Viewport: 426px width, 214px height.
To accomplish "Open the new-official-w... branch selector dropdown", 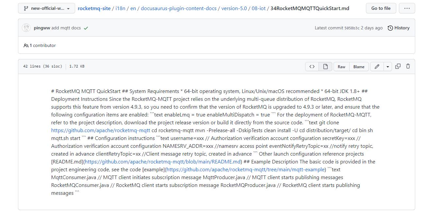I will 46,8.
